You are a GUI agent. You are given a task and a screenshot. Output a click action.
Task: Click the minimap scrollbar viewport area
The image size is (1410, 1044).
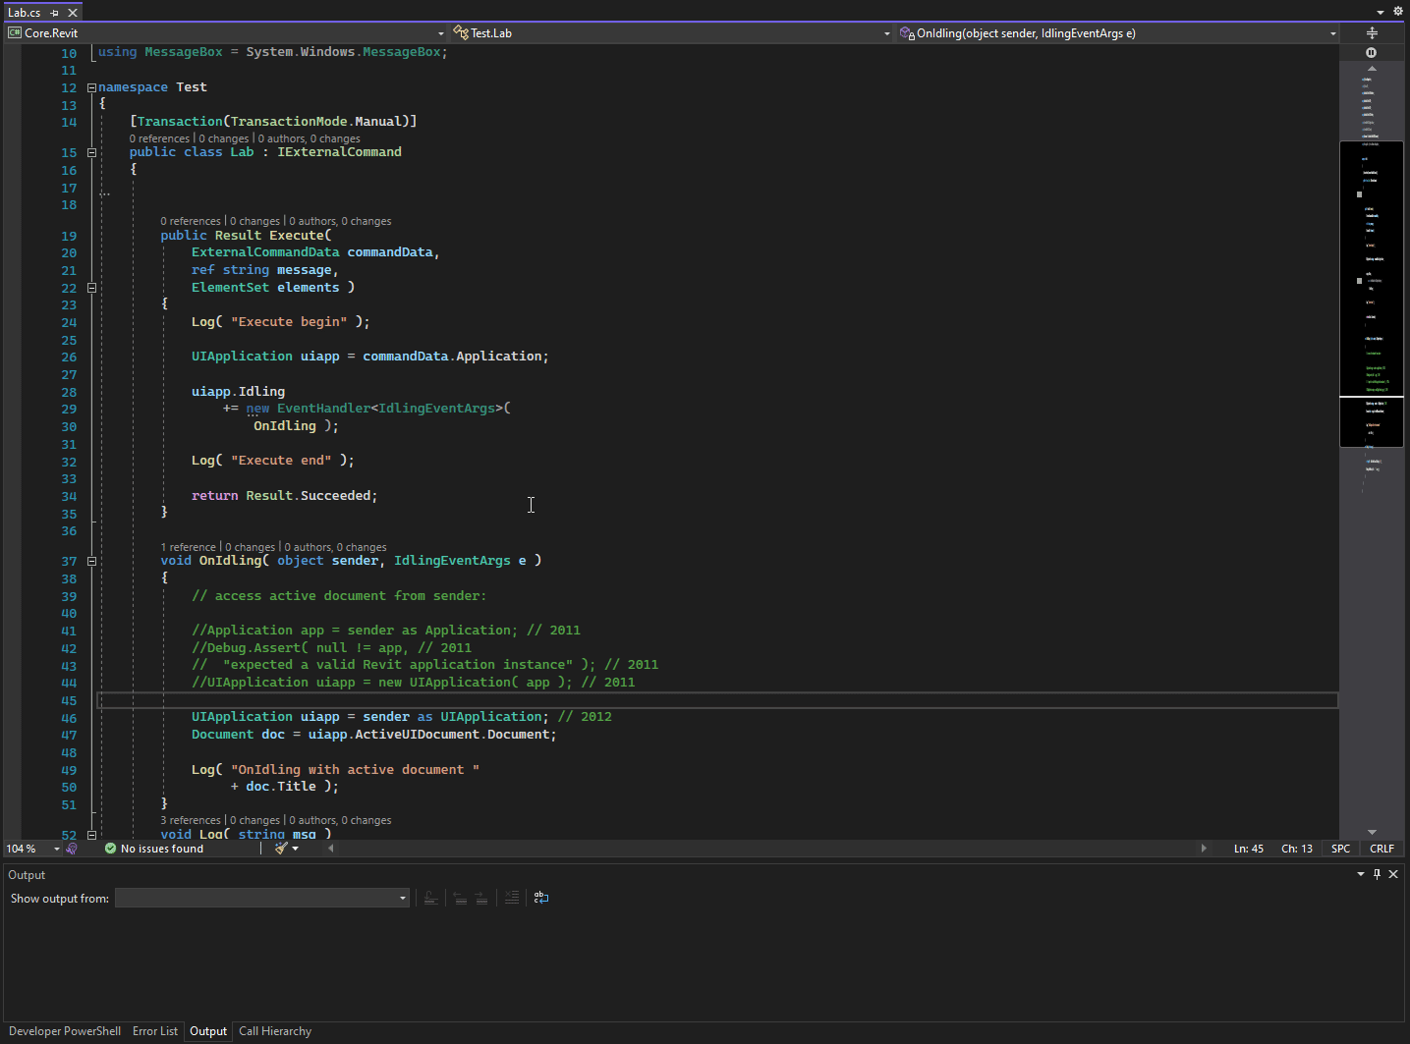pyautogui.click(x=1371, y=295)
